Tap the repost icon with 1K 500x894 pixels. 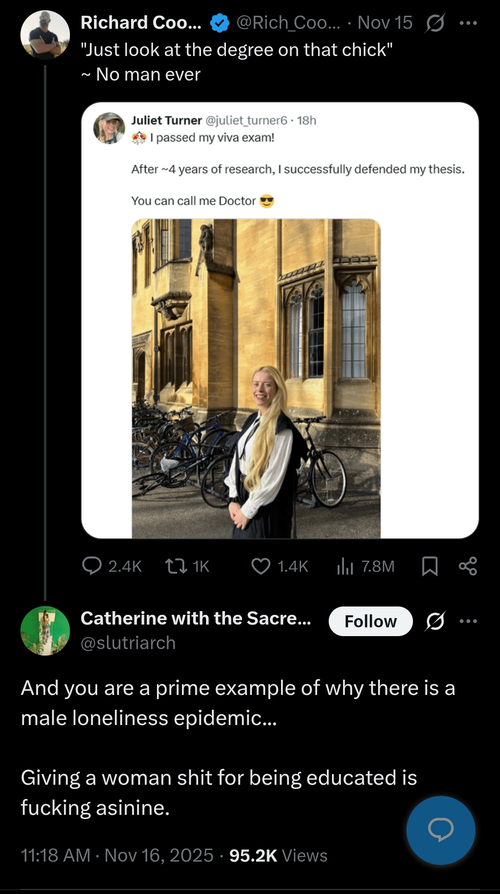click(x=176, y=566)
